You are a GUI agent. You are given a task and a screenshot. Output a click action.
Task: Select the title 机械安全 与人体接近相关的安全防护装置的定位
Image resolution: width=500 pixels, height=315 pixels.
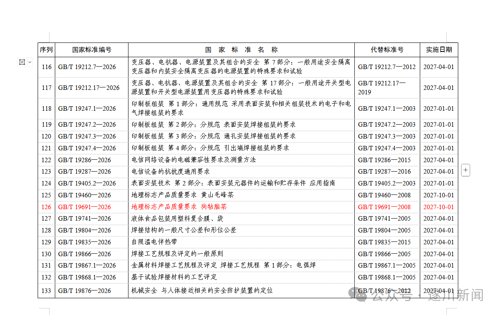tap(202, 290)
